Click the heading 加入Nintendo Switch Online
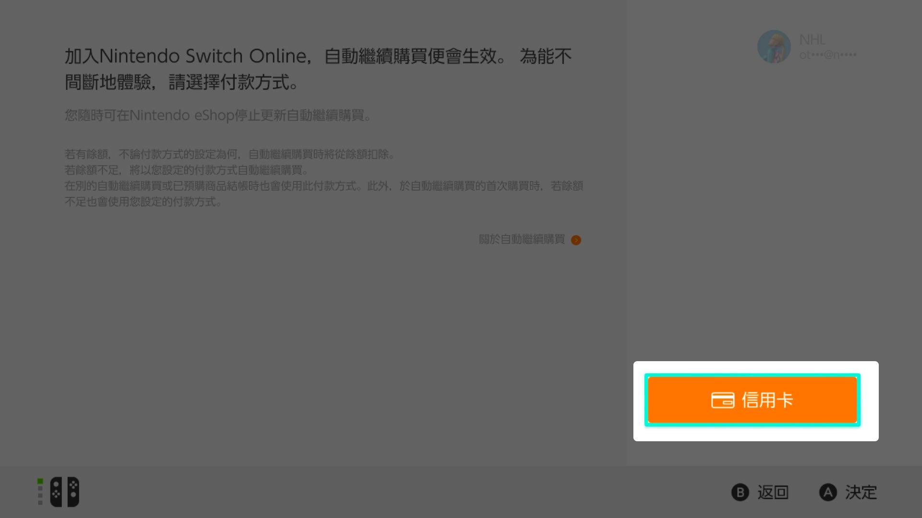 [185, 56]
